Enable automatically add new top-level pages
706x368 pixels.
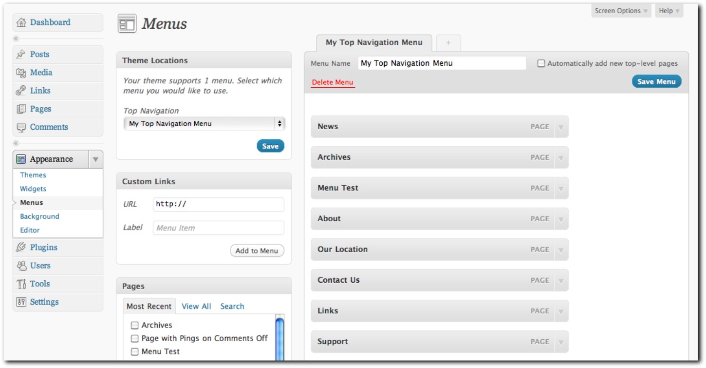coord(541,63)
